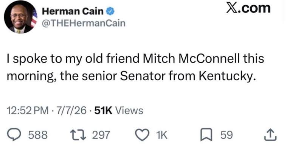Bookmark the post with the bookmark icon
This screenshot has width=287, height=153.
point(206,135)
